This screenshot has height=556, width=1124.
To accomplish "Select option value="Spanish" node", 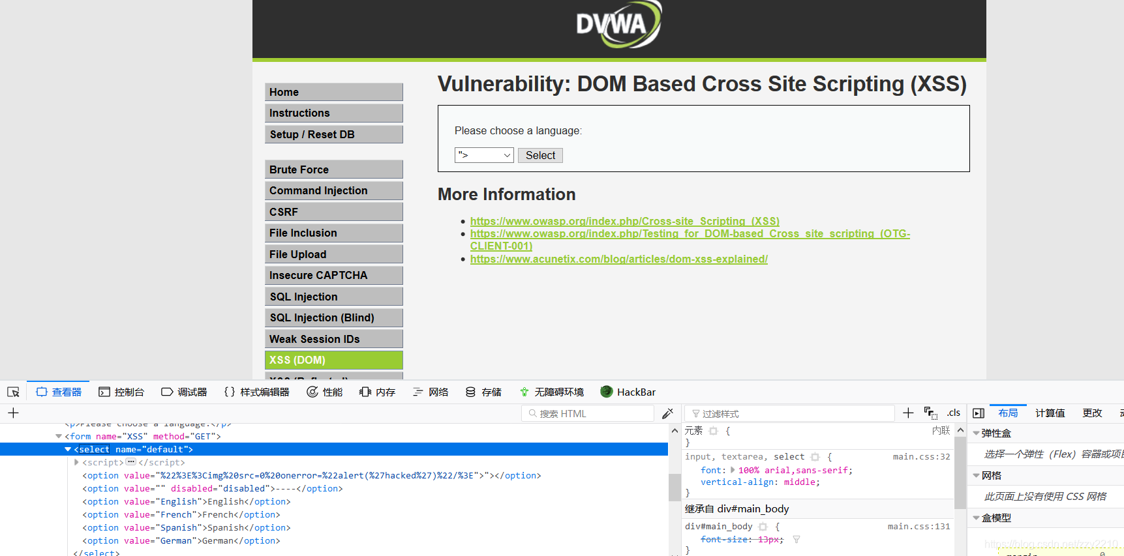I will tap(187, 528).
